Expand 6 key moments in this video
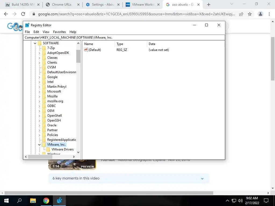This screenshot has width=275, height=206. [x=129, y=178]
